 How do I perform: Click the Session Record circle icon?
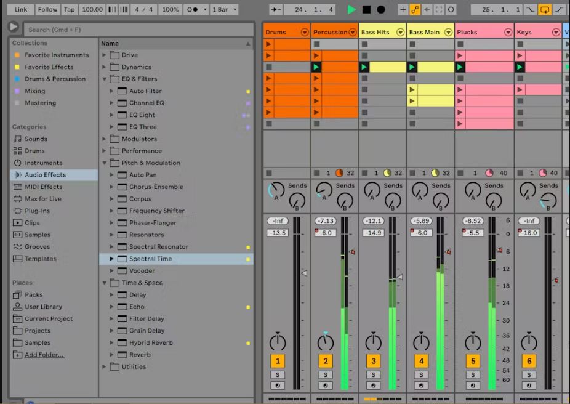[x=451, y=10]
